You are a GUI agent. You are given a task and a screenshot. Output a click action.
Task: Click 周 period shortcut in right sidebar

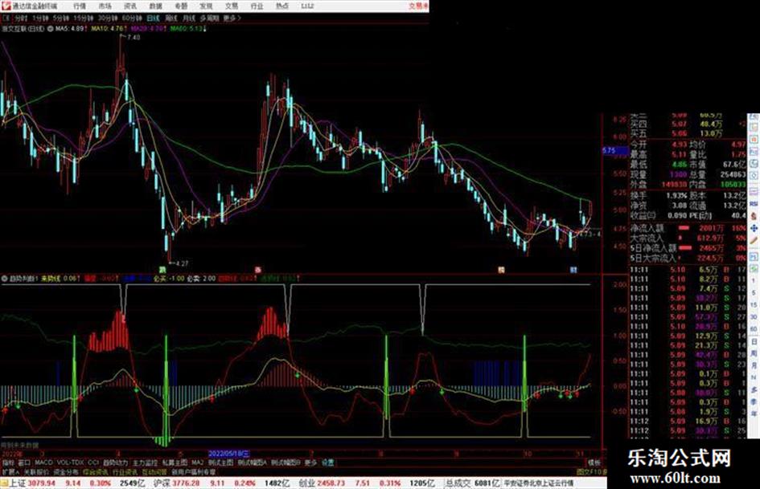[754, 353]
